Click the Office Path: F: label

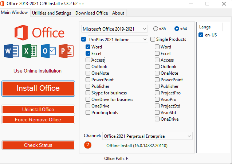(x=117, y=159)
